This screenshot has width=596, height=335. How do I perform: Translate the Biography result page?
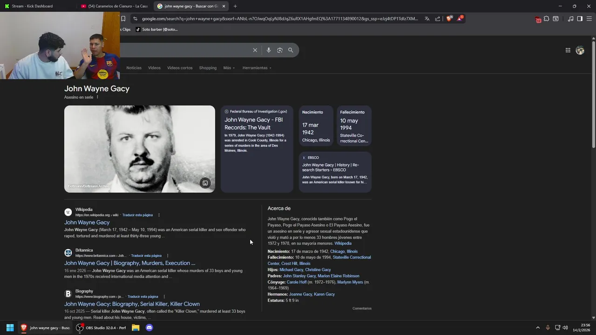click(x=143, y=296)
